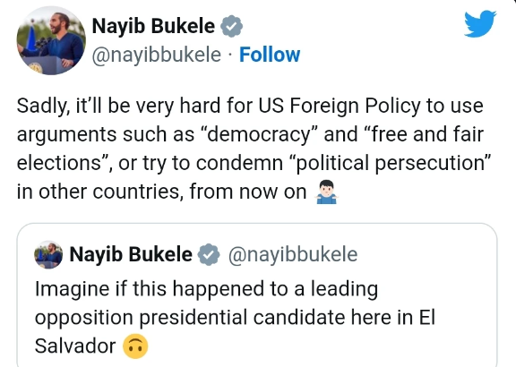Click the small avatar in the quoted tweet

(x=48, y=254)
